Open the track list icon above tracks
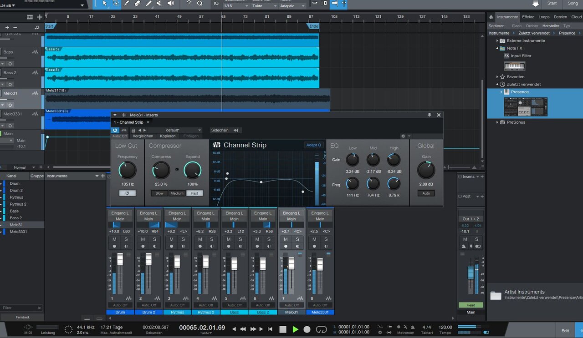The image size is (583, 338). pyautogui.click(x=30, y=17)
